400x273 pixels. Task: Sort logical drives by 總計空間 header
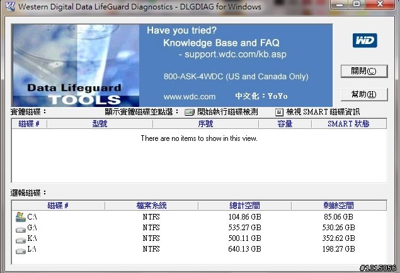[244, 206]
